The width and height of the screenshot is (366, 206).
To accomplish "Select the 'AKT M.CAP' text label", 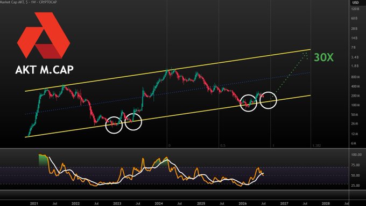I will tap(44, 70).
